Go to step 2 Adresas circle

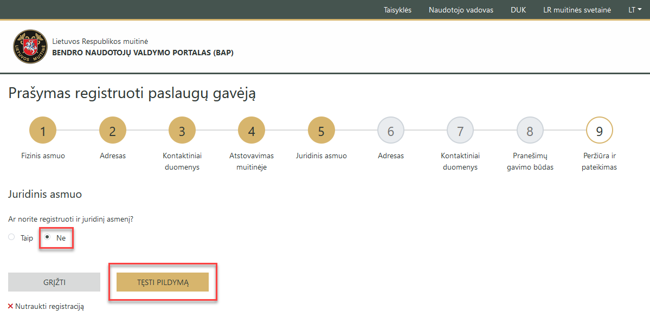tap(113, 131)
